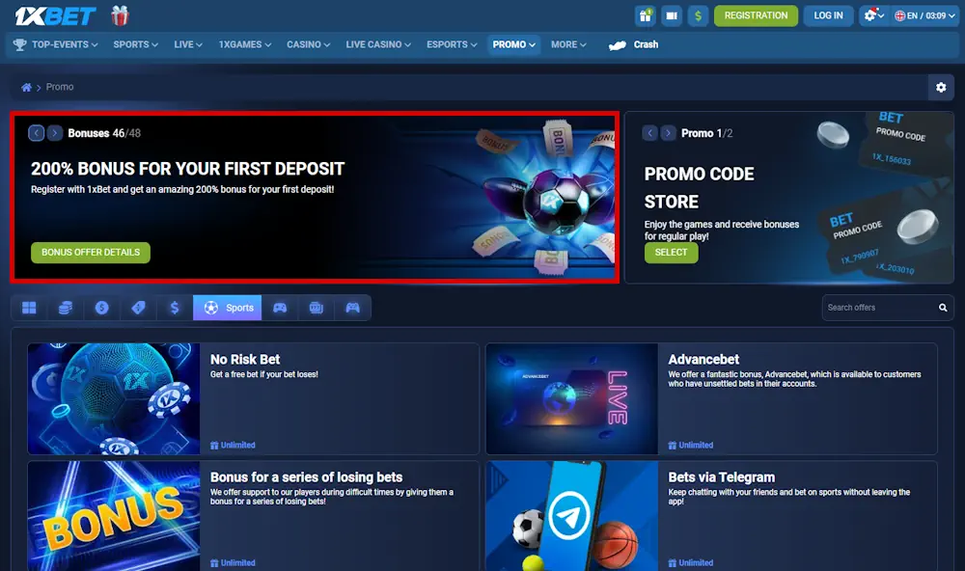Advance the Bonuses carousel with the next arrow
The height and width of the screenshot is (571, 965).
pos(55,132)
